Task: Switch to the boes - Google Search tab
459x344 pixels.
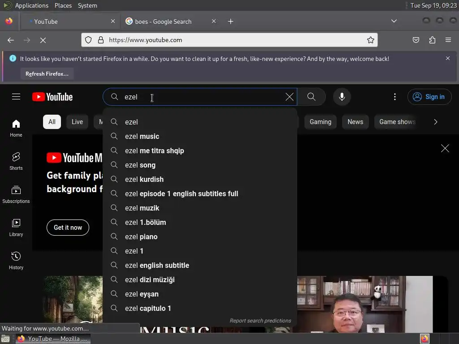Action: (171, 21)
